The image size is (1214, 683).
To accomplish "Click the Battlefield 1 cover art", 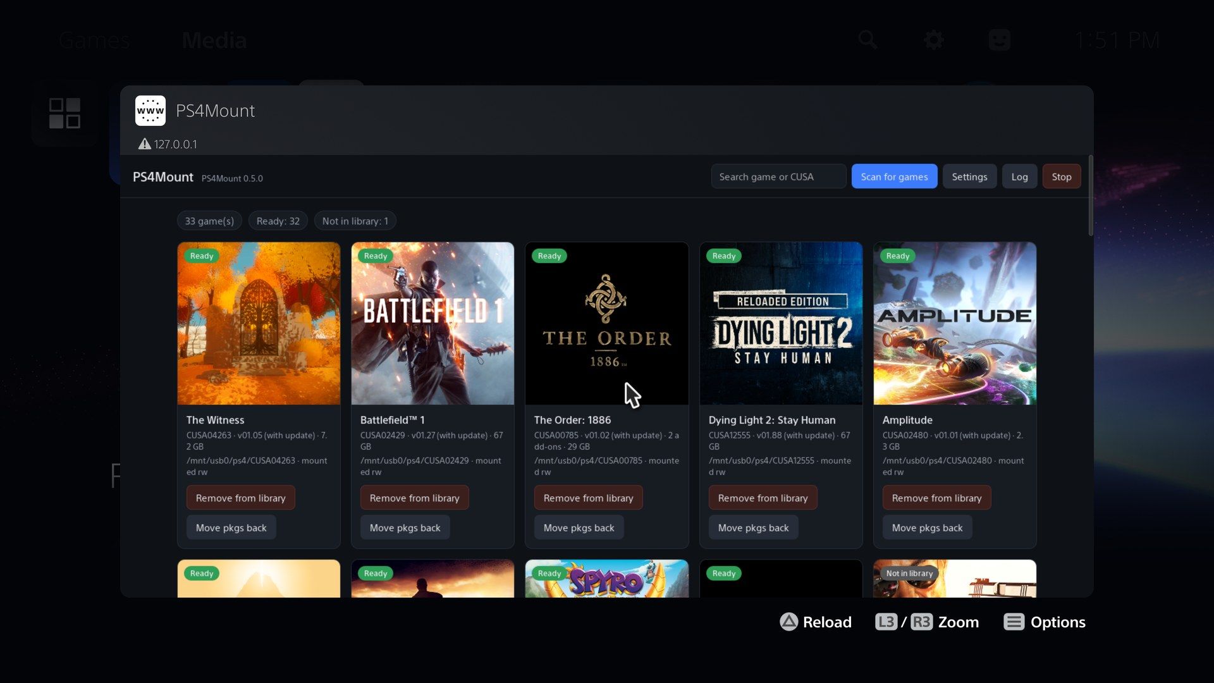I will 432,323.
